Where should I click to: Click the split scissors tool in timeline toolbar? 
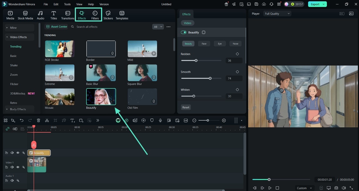(x=47, y=120)
